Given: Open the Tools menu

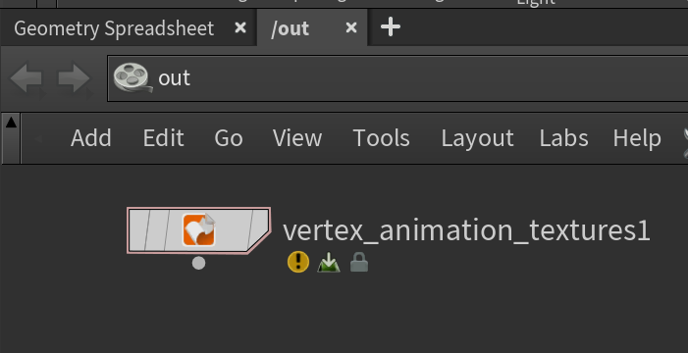Looking at the screenshot, I should pos(382,138).
